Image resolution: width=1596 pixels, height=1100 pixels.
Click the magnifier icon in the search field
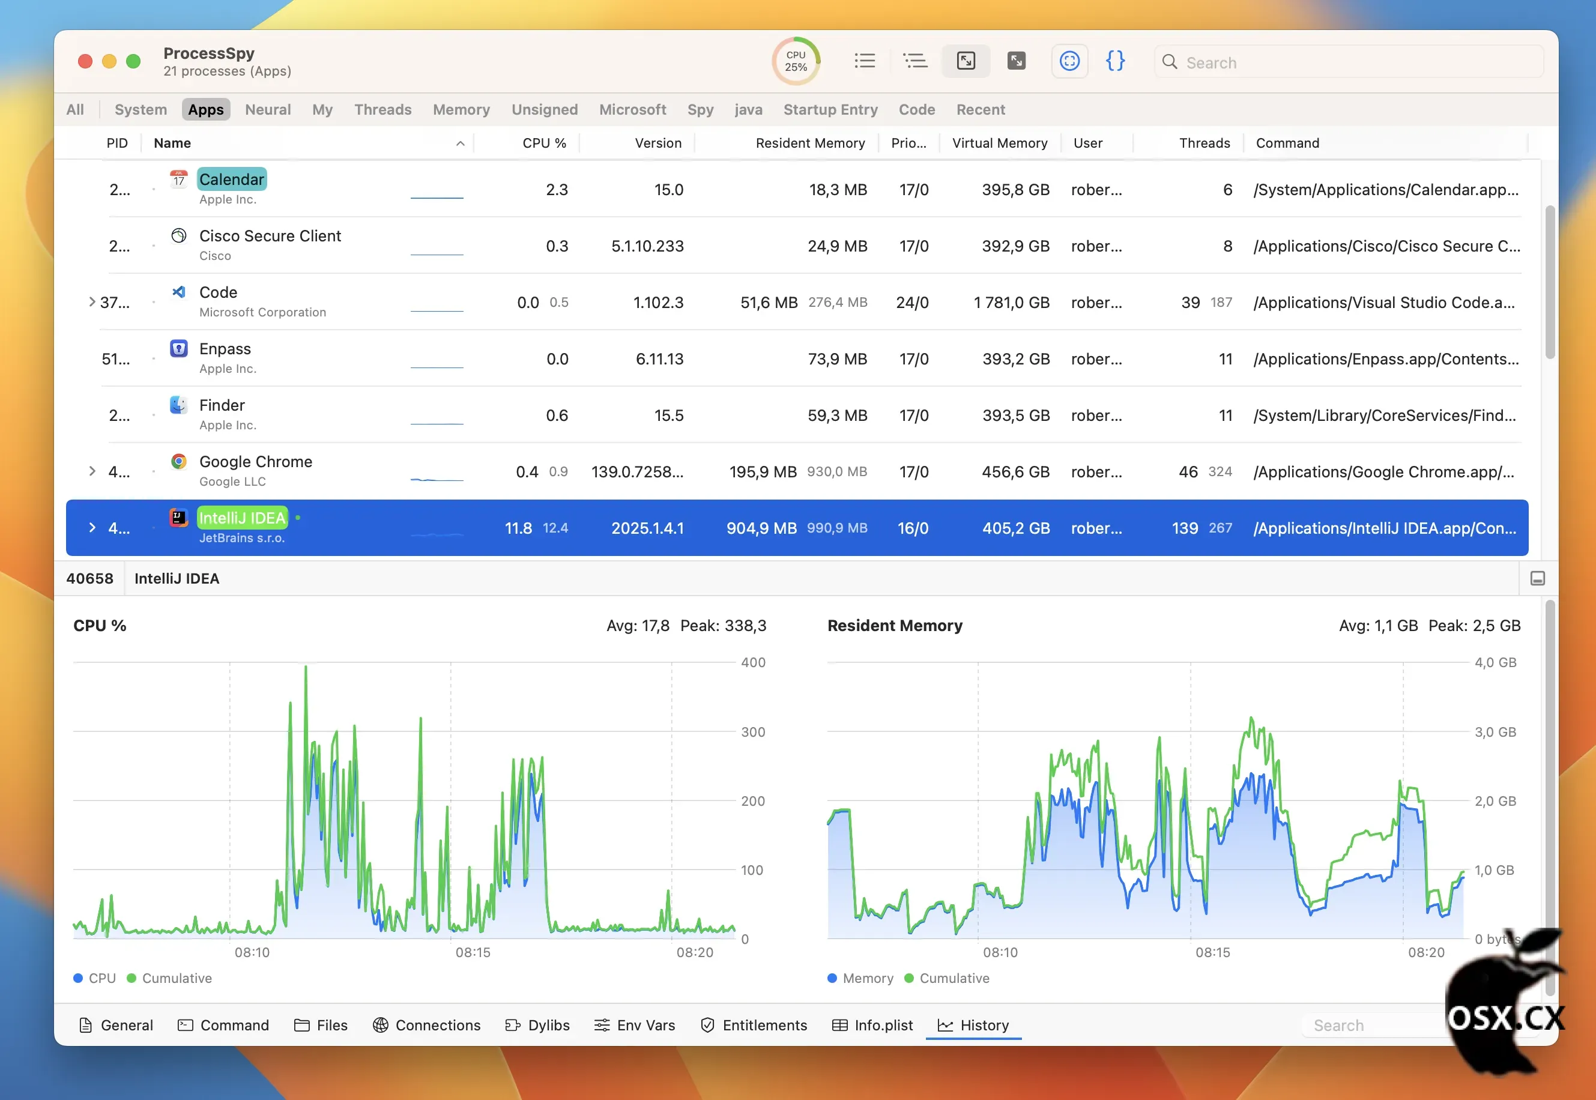1170,62
